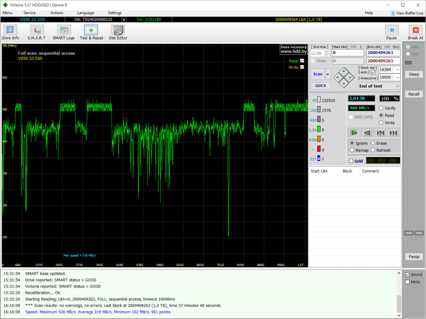426x319 pixels.
Task: Expand the Scan button dropdown arrow
Action: [x=328, y=74]
